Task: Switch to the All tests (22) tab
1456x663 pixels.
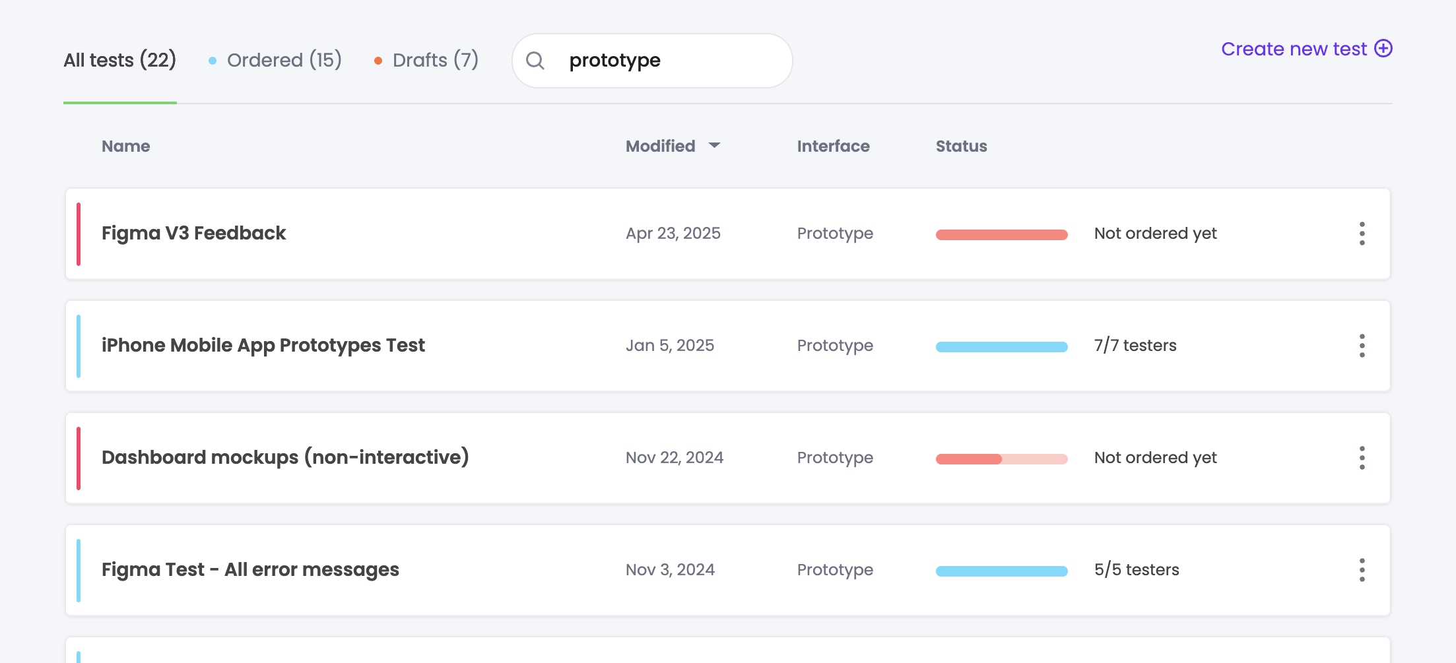Action: (120, 60)
